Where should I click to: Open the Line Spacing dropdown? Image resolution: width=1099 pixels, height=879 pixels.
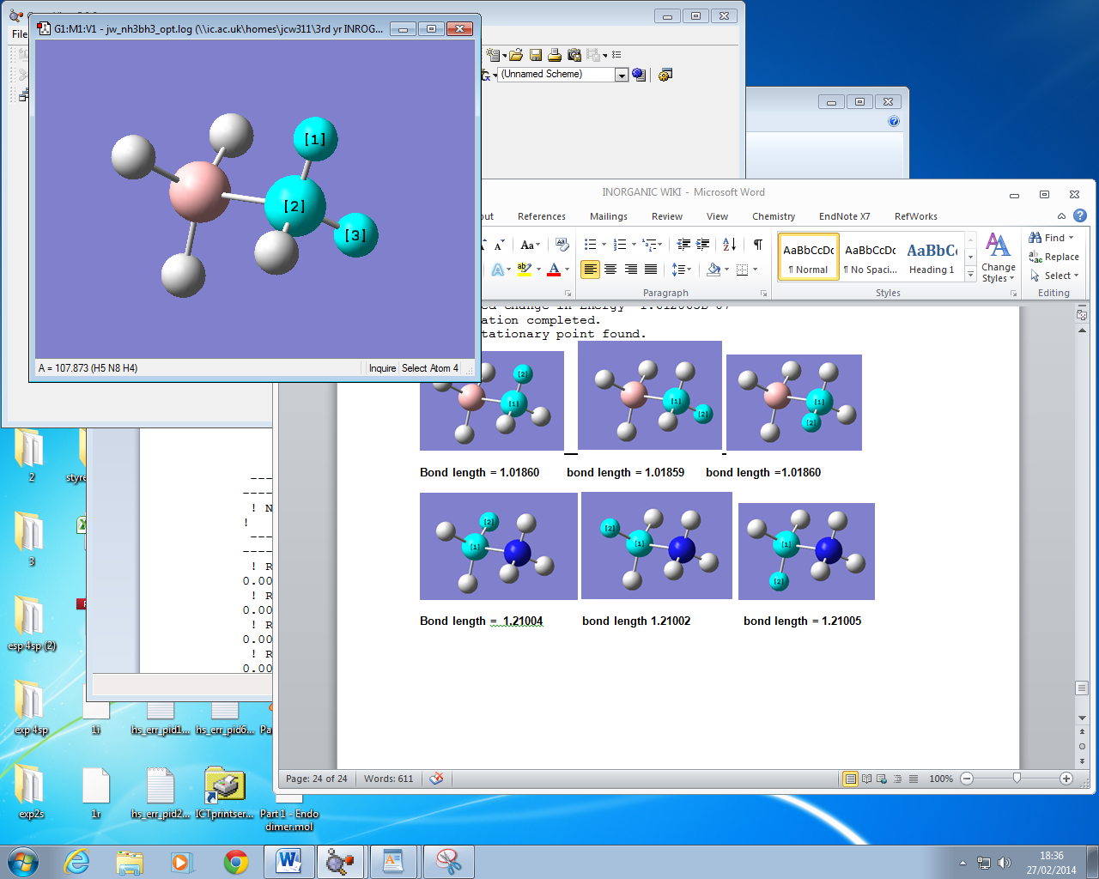[x=689, y=270]
